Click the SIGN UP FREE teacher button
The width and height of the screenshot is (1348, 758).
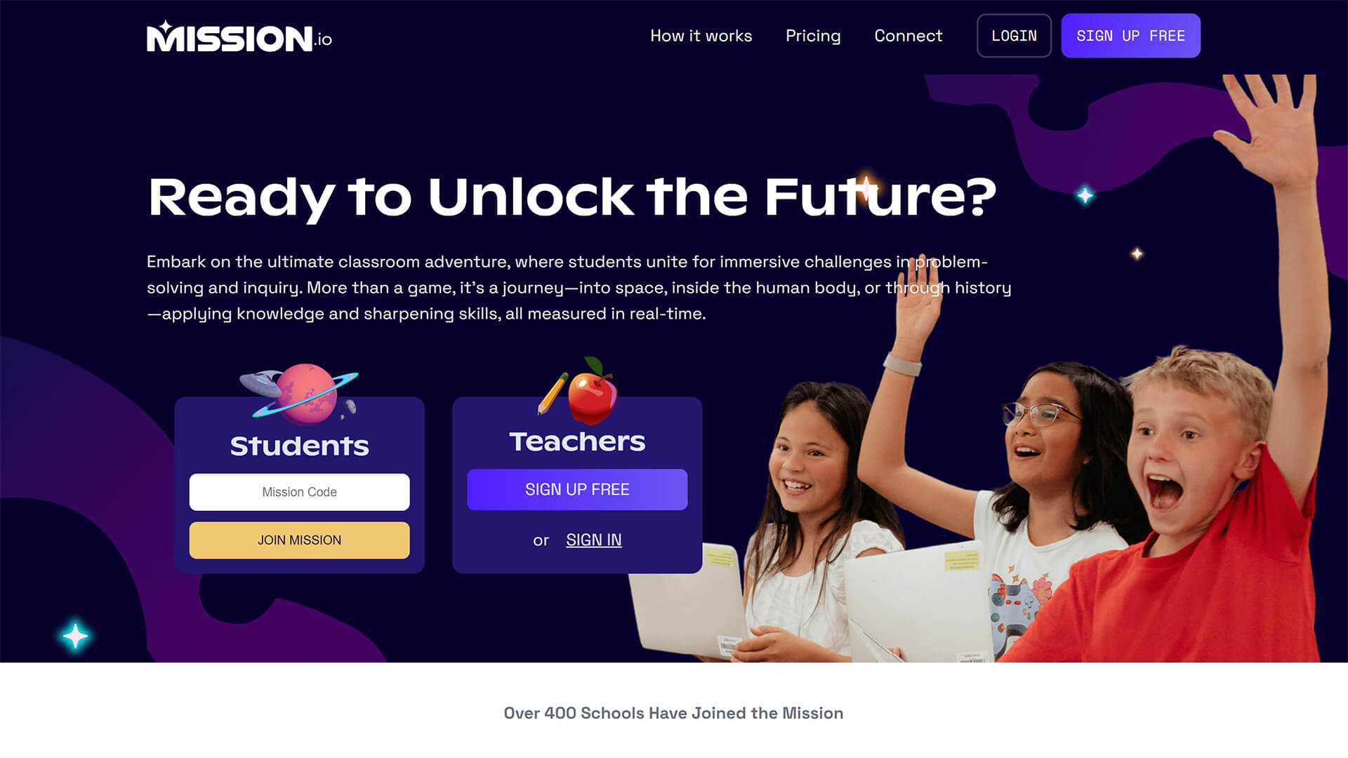click(x=577, y=488)
